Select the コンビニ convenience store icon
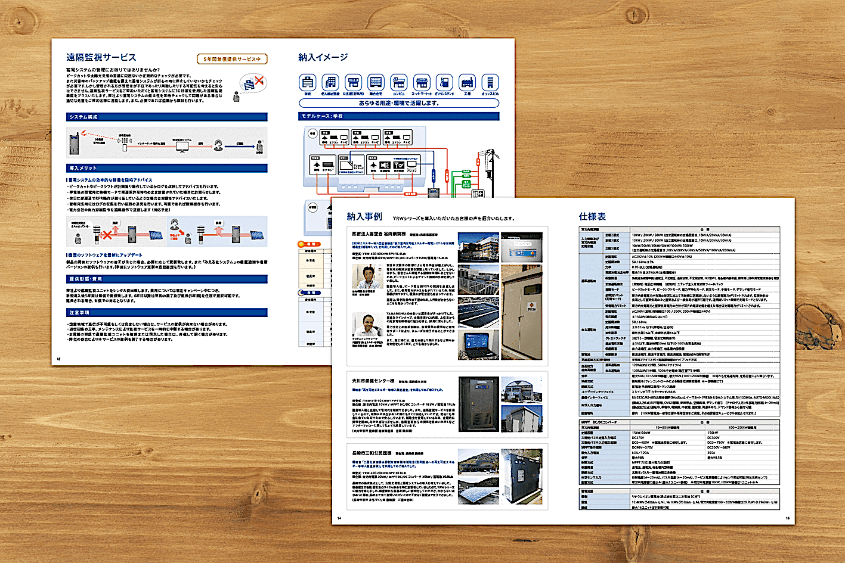This screenshot has height=563, width=845. coord(399,82)
